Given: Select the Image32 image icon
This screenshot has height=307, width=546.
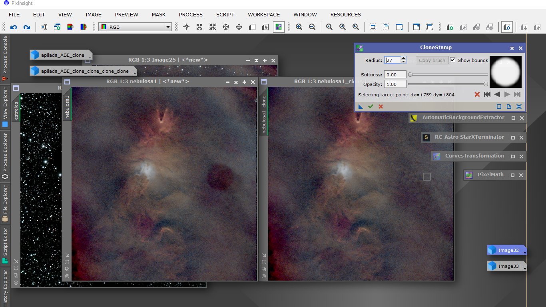Looking at the screenshot, I should click(x=506, y=250).
